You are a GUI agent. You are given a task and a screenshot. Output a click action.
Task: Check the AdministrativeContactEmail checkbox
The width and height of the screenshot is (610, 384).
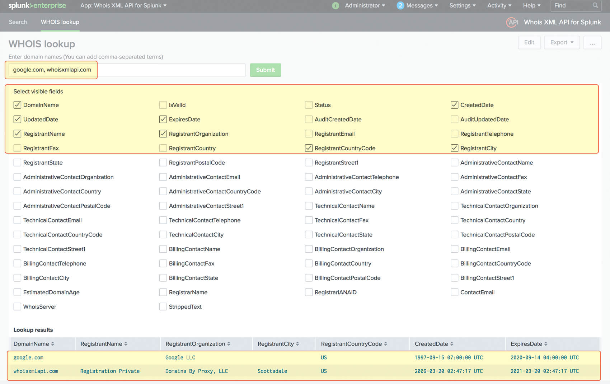point(163,177)
